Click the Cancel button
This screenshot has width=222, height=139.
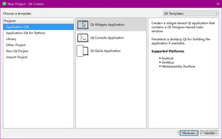click(x=209, y=133)
